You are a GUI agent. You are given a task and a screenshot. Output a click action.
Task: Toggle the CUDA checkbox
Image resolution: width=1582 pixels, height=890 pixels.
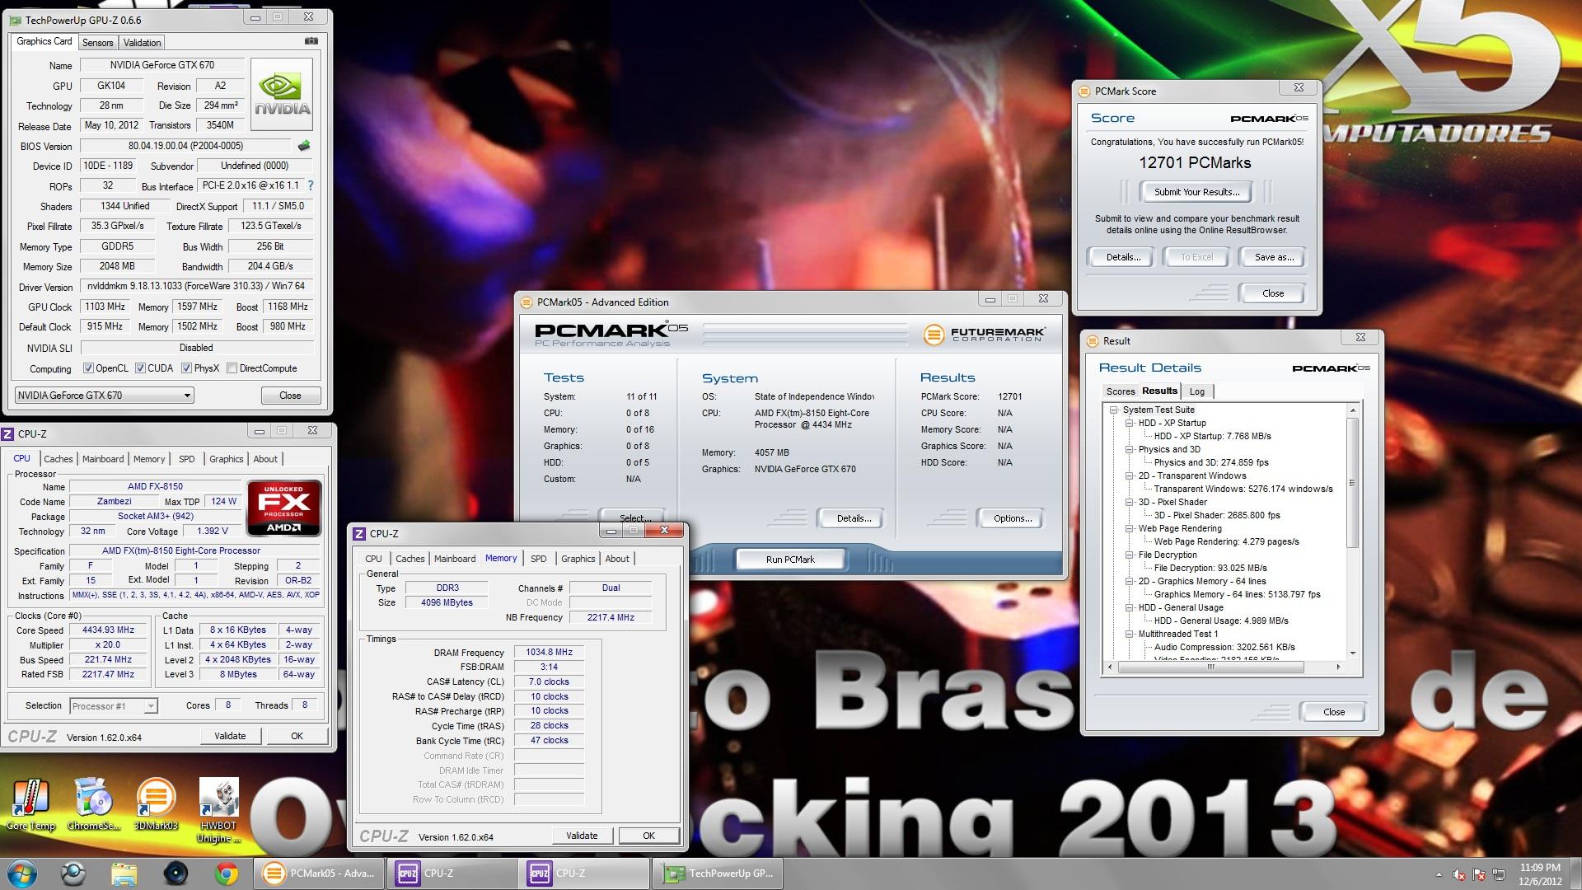140,368
